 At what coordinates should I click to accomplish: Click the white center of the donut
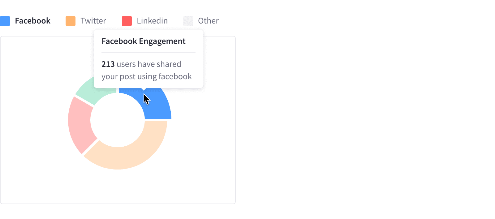pyautogui.click(x=118, y=120)
